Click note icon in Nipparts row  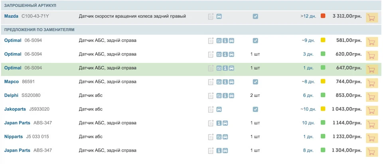tap(211, 137)
